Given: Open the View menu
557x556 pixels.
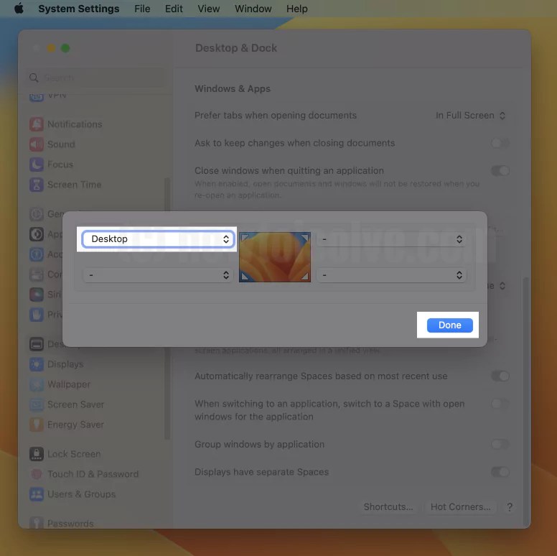Looking at the screenshot, I should point(209,9).
